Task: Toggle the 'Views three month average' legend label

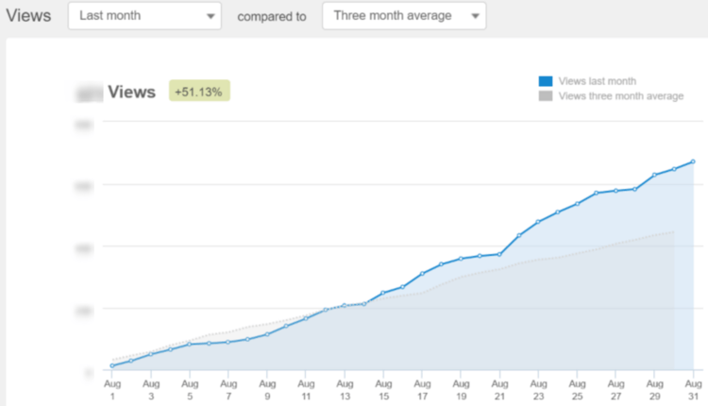Action: click(620, 95)
